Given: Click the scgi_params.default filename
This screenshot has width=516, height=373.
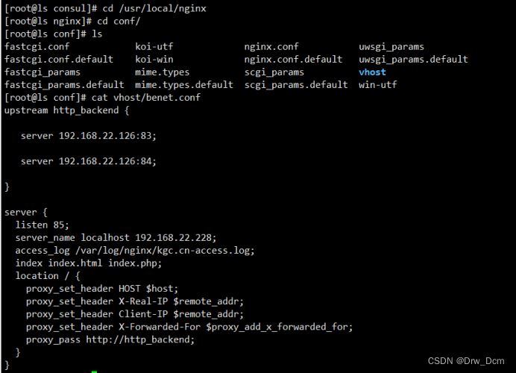Looking at the screenshot, I should click(x=296, y=85).
